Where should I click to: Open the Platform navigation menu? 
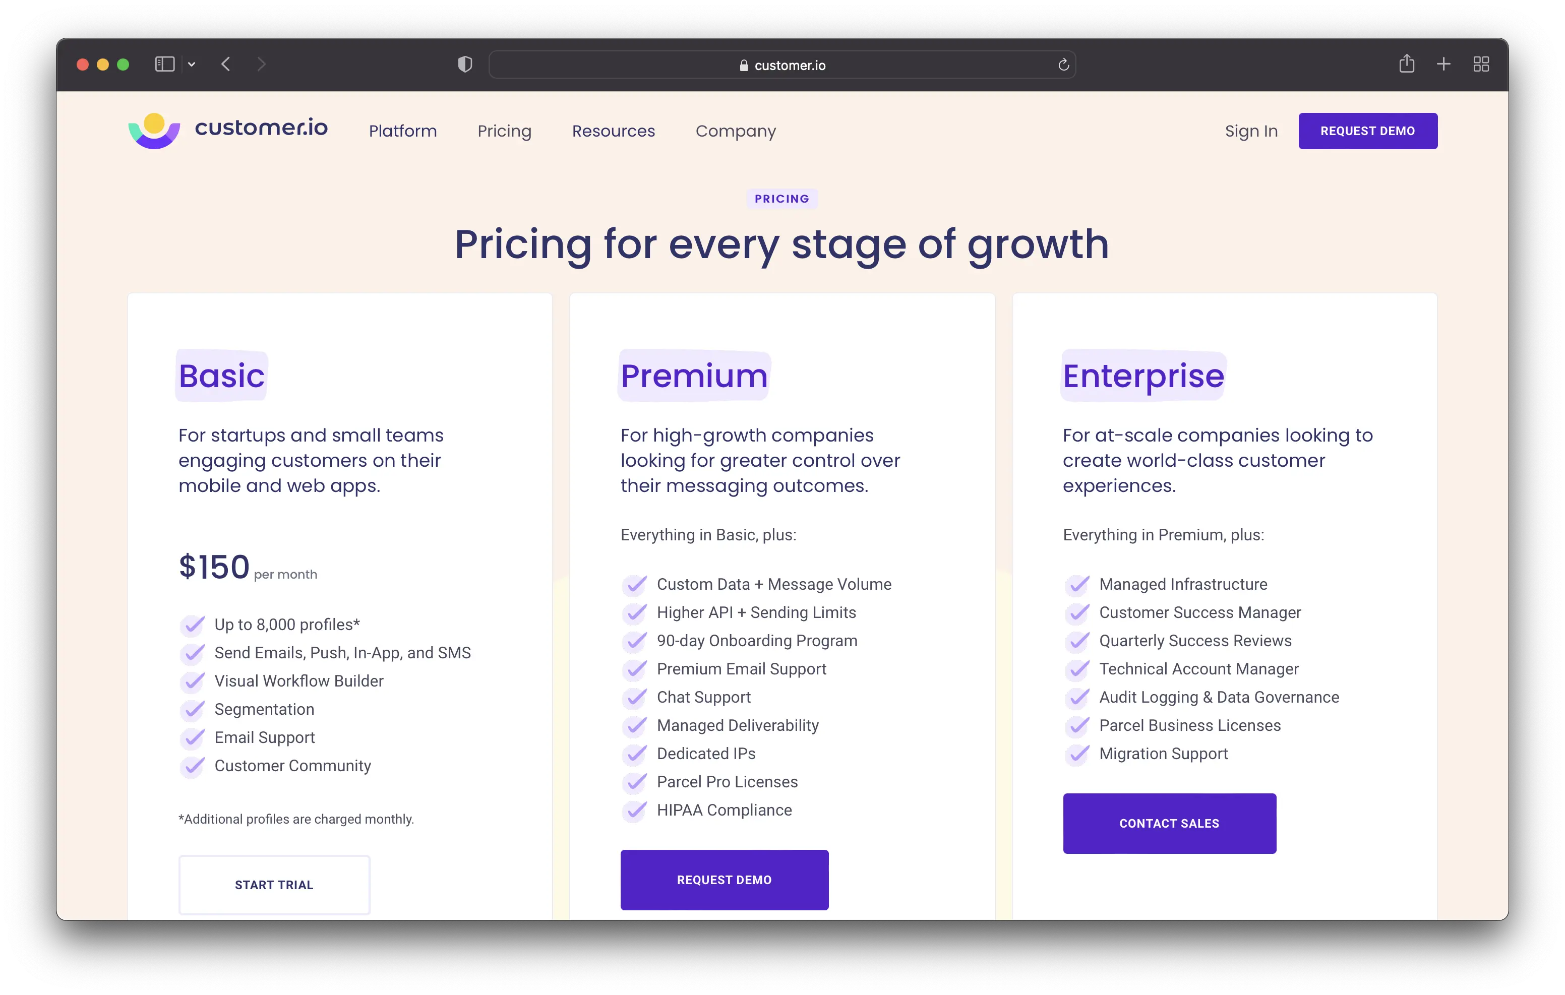click(403, 131)
